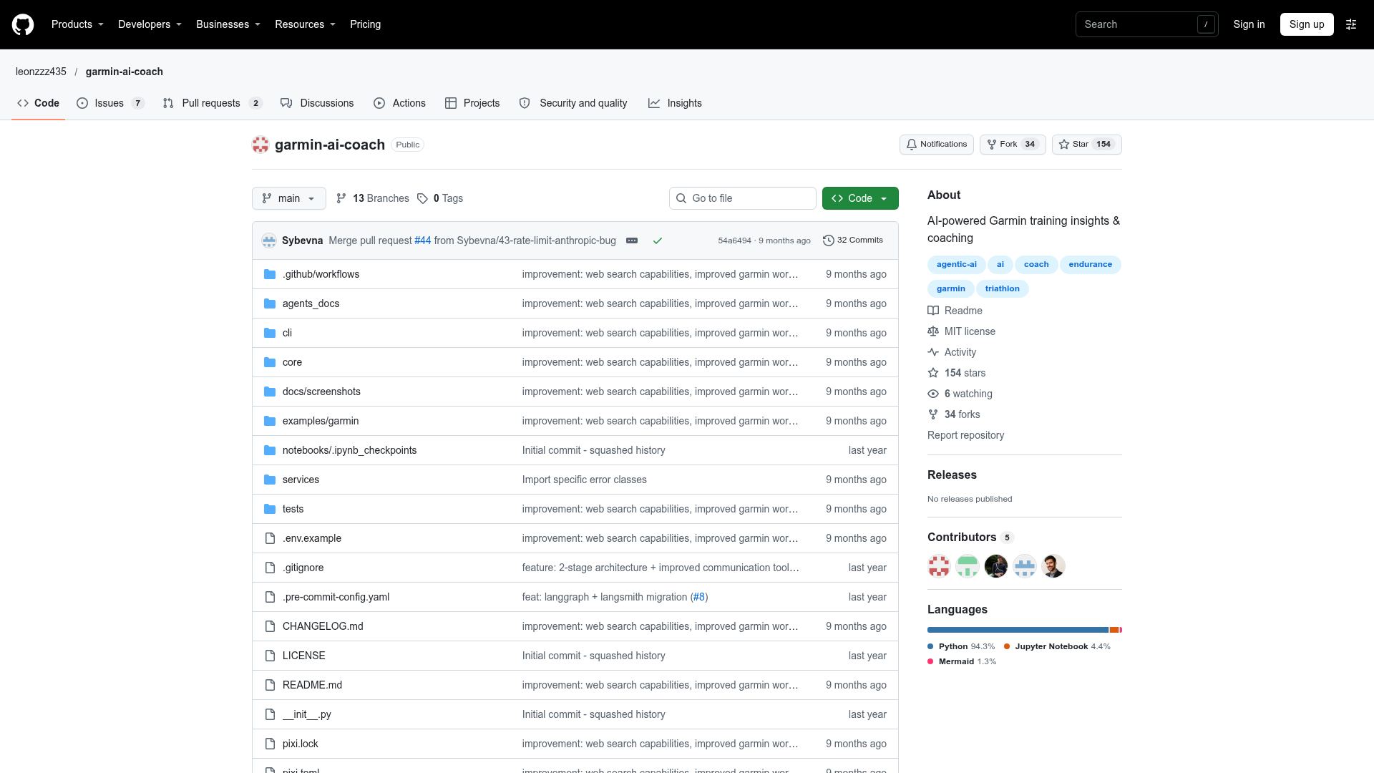Open the MIT license link
Image resolution: width=1374 pixels, height=773 pixels.
[x=962, y=331]
